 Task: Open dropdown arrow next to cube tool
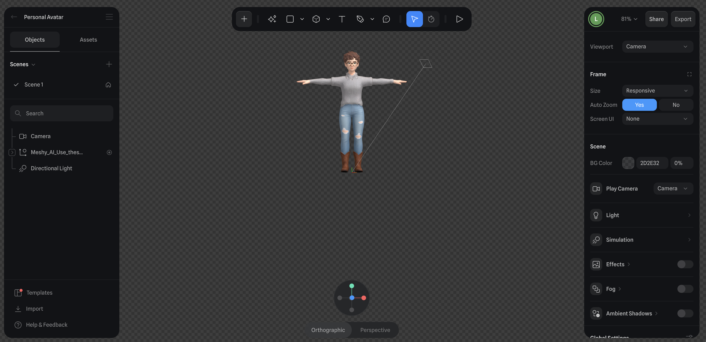pos(328,19)
